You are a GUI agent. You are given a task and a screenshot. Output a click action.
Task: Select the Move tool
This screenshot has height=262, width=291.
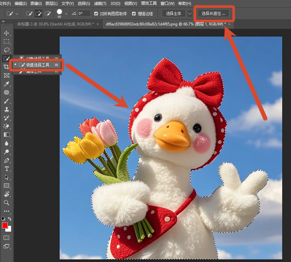pos(7,33)
